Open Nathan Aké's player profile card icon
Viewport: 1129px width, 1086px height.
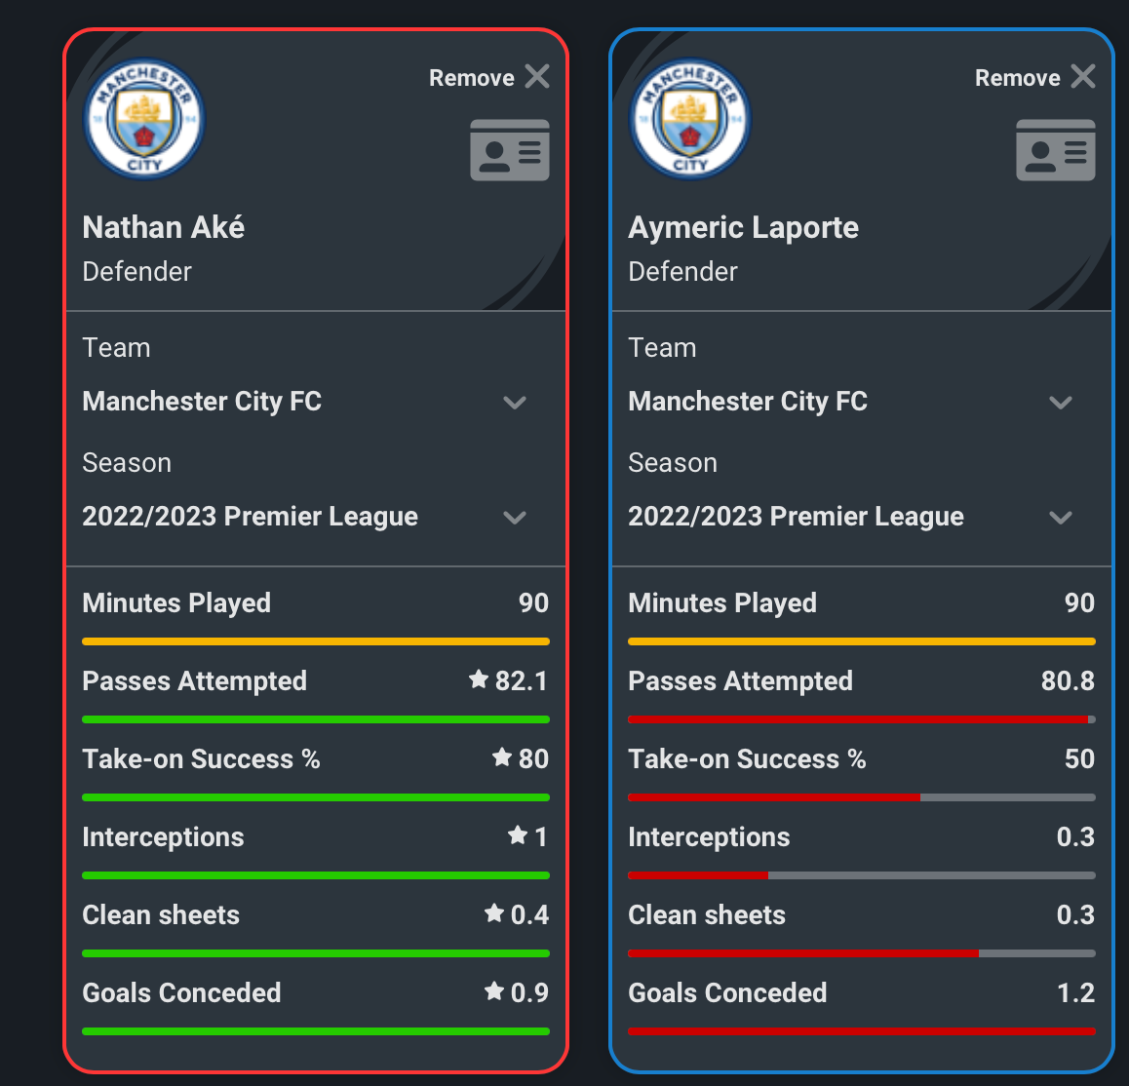click(510, 150)
